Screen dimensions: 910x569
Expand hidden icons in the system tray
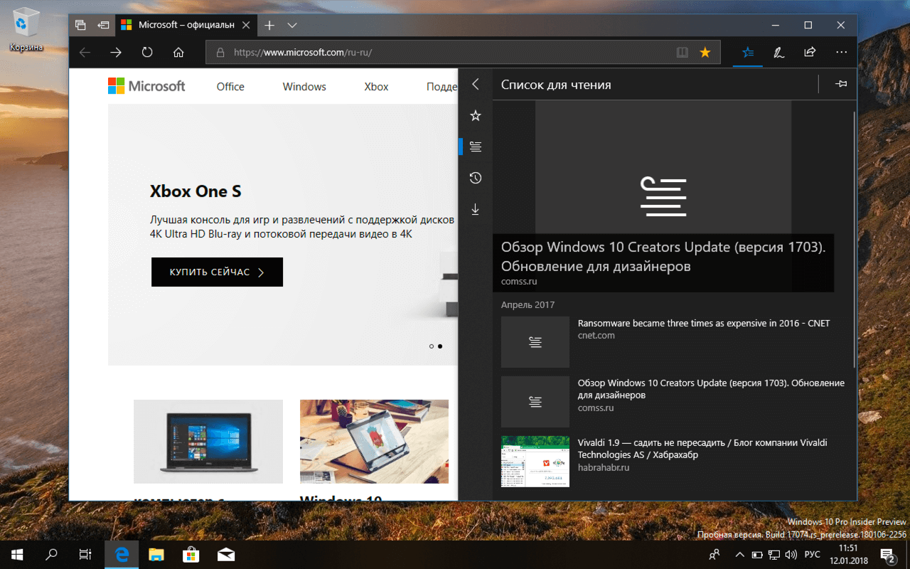(x=739, y=554)
